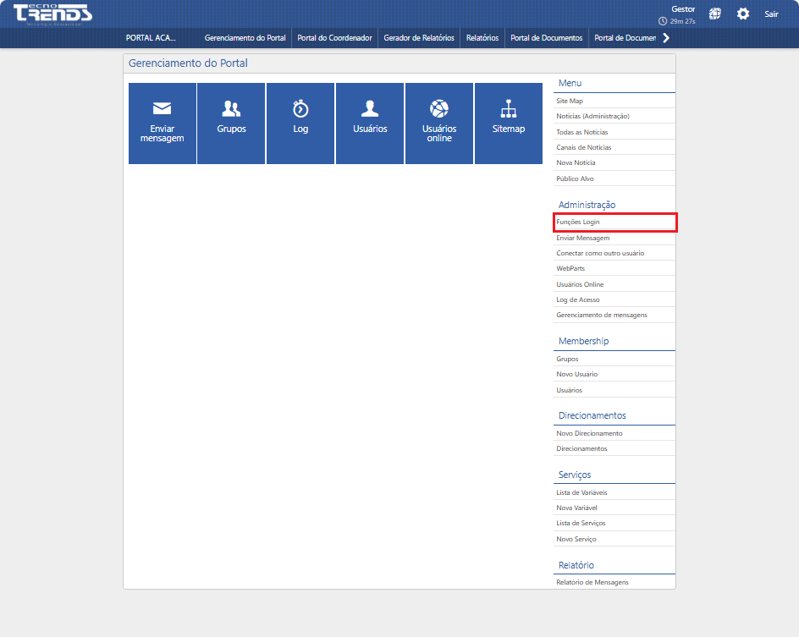Open the Gerador de Relatórios menu
The height and width of the screenshot is (637, 799).
(x=418, y=37)
